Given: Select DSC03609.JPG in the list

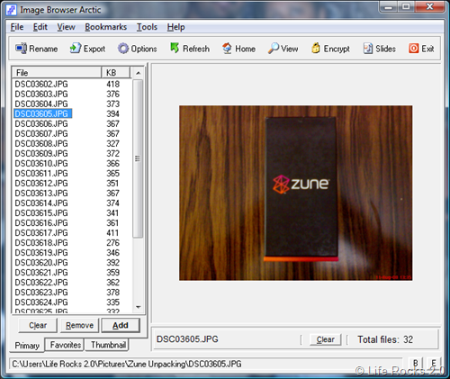Looking at the screenshot, I should point(41,153).
